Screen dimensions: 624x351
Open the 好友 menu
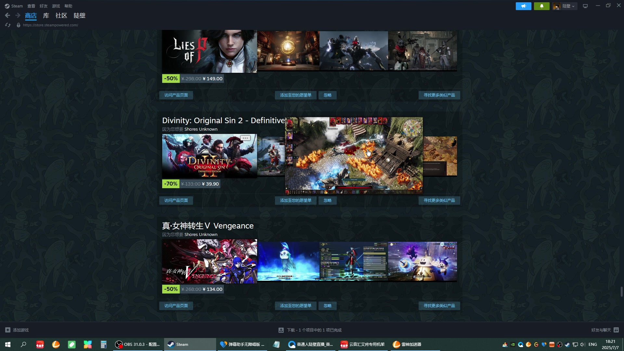(44, 6)
